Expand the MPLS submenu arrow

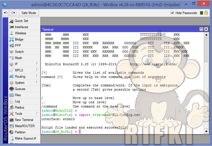click(37, 70)
